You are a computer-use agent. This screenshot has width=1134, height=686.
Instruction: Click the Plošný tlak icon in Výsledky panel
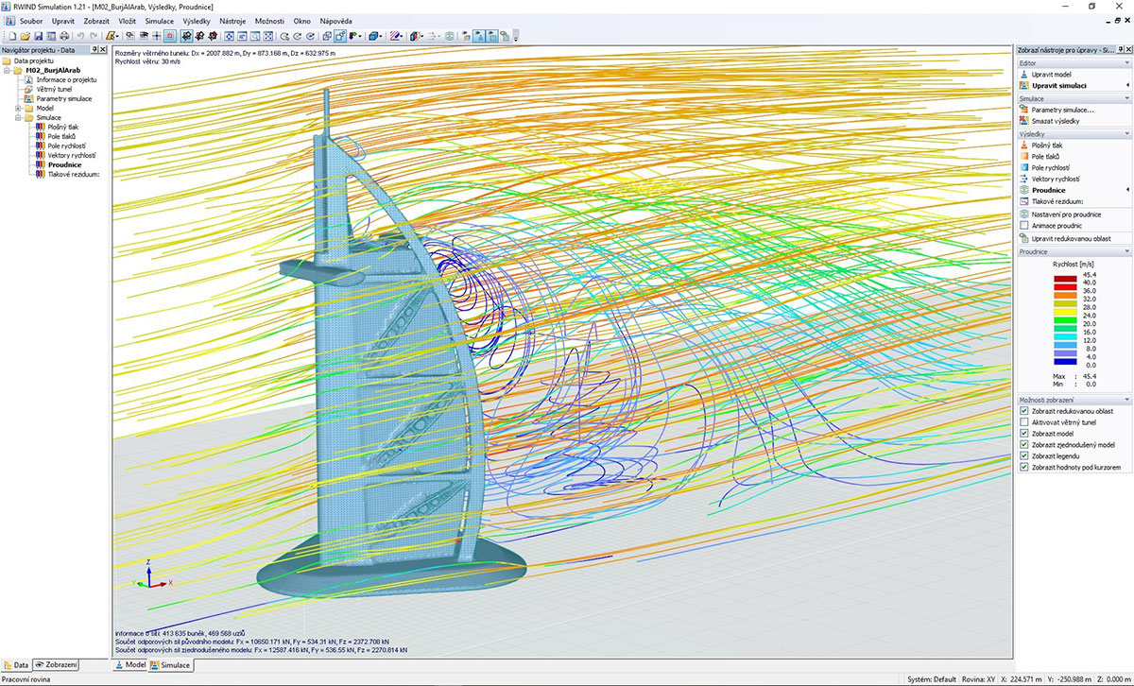coord(1023,146)
